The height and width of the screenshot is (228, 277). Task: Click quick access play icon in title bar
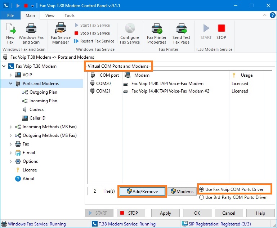pos(18,6)
